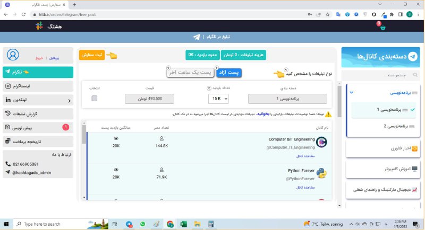Open Python Forever channel avatar
425x230 pixels.
point(321,173)
